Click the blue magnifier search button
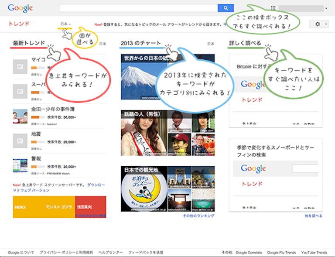335x257 pixels. click(226, 8)
